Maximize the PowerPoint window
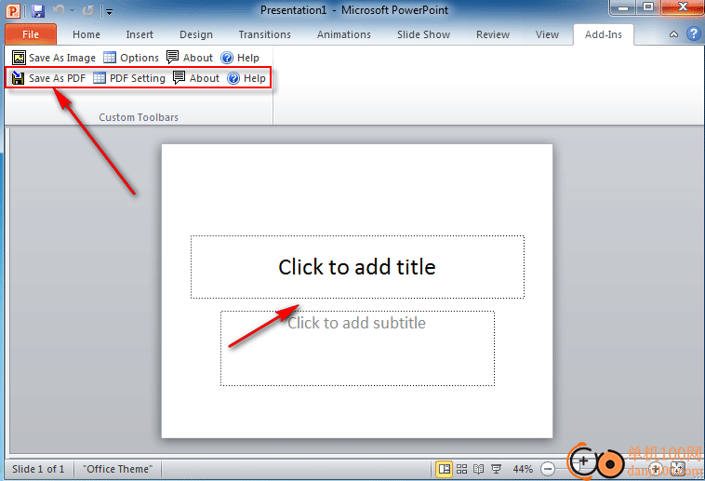Image resolution: width=705 pixels, height=481 pixels. click(x=648, y=7)
